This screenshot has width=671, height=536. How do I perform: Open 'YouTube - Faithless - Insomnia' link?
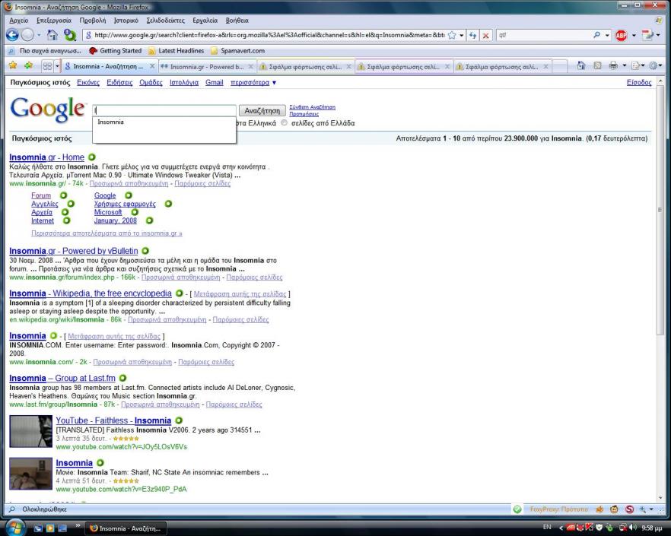pyautogui.click(x=113, y=420)
